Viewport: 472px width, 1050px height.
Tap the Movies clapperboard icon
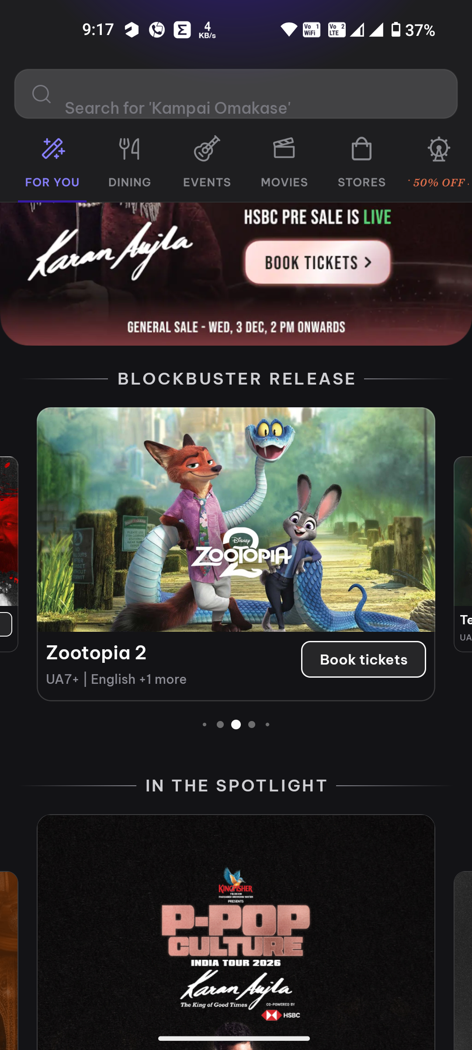click(284, 148)
